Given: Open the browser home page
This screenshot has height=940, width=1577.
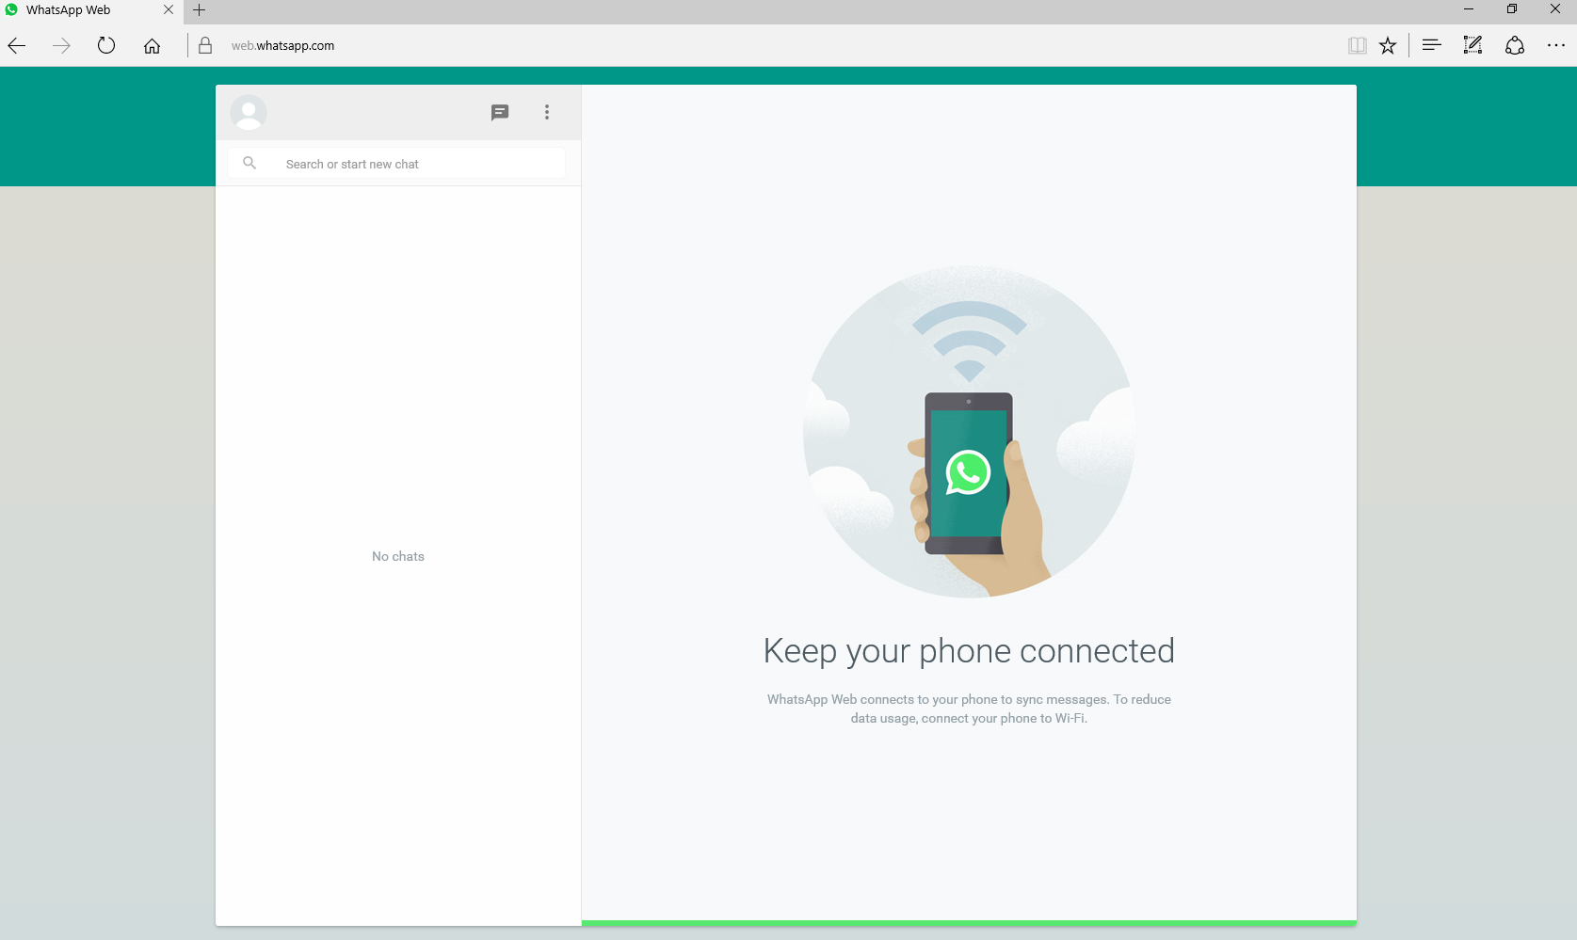Looking at the screenshot, I should click(152, 45).
